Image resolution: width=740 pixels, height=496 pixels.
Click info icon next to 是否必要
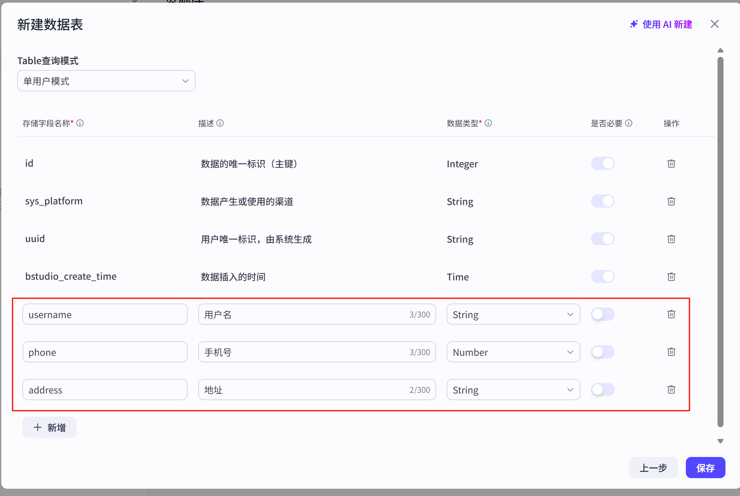pyautogui.click(x=629, y=123)
